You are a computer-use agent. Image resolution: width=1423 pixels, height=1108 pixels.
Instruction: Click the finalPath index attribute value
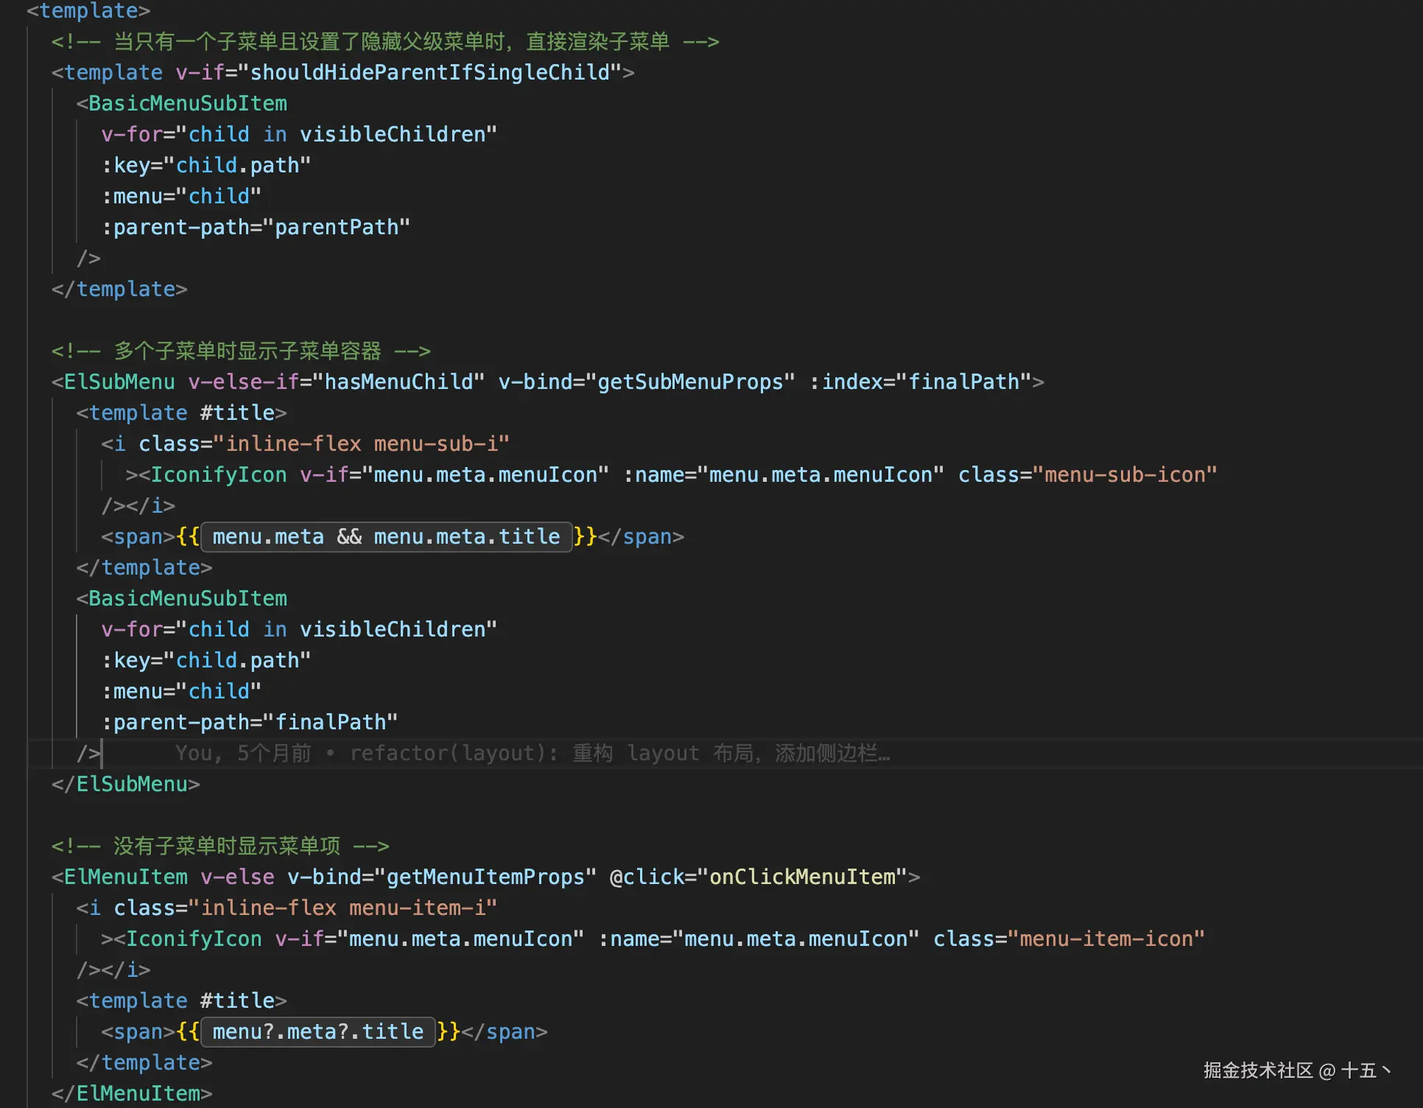[x=963, y=382]
